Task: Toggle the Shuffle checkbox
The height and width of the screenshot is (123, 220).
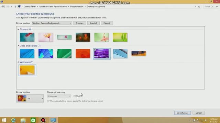Action: pyautogui.click(x=75, y=96)
